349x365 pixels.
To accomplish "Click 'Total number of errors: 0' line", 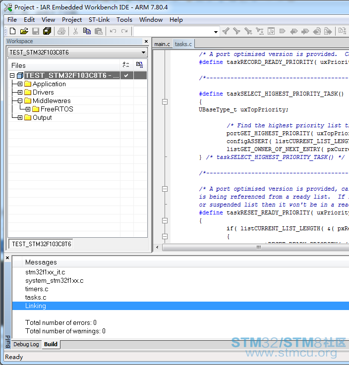I will tap(61, 322).
